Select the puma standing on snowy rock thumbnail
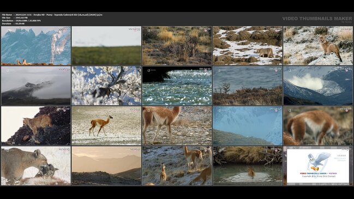The image size is (354, 199). (318, 46)
